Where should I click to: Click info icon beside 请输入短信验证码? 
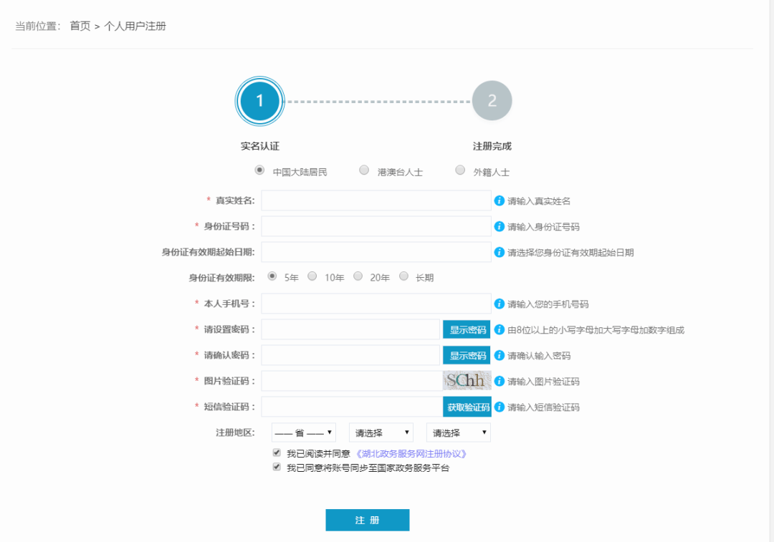click(499, 407)
